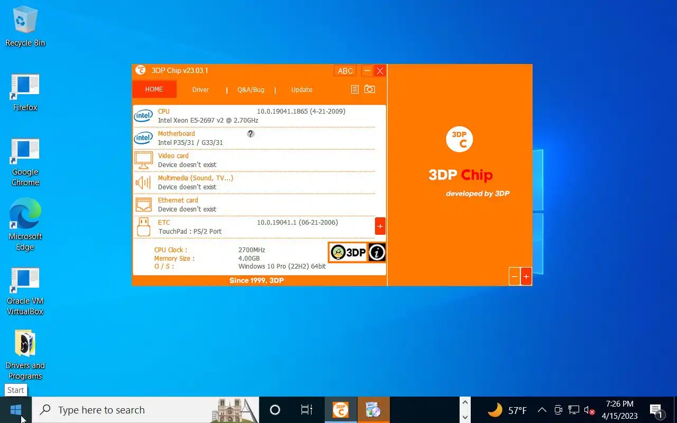Click the taskbar search box

pos(145,410)
